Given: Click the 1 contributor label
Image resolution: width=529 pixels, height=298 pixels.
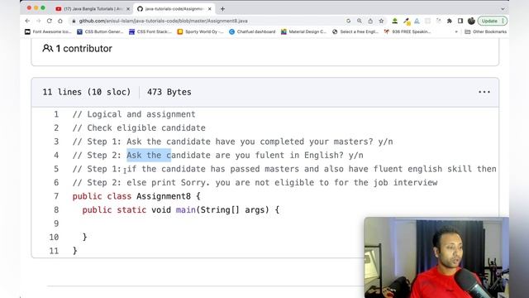Looking at the screenshot, I should 77,49.
